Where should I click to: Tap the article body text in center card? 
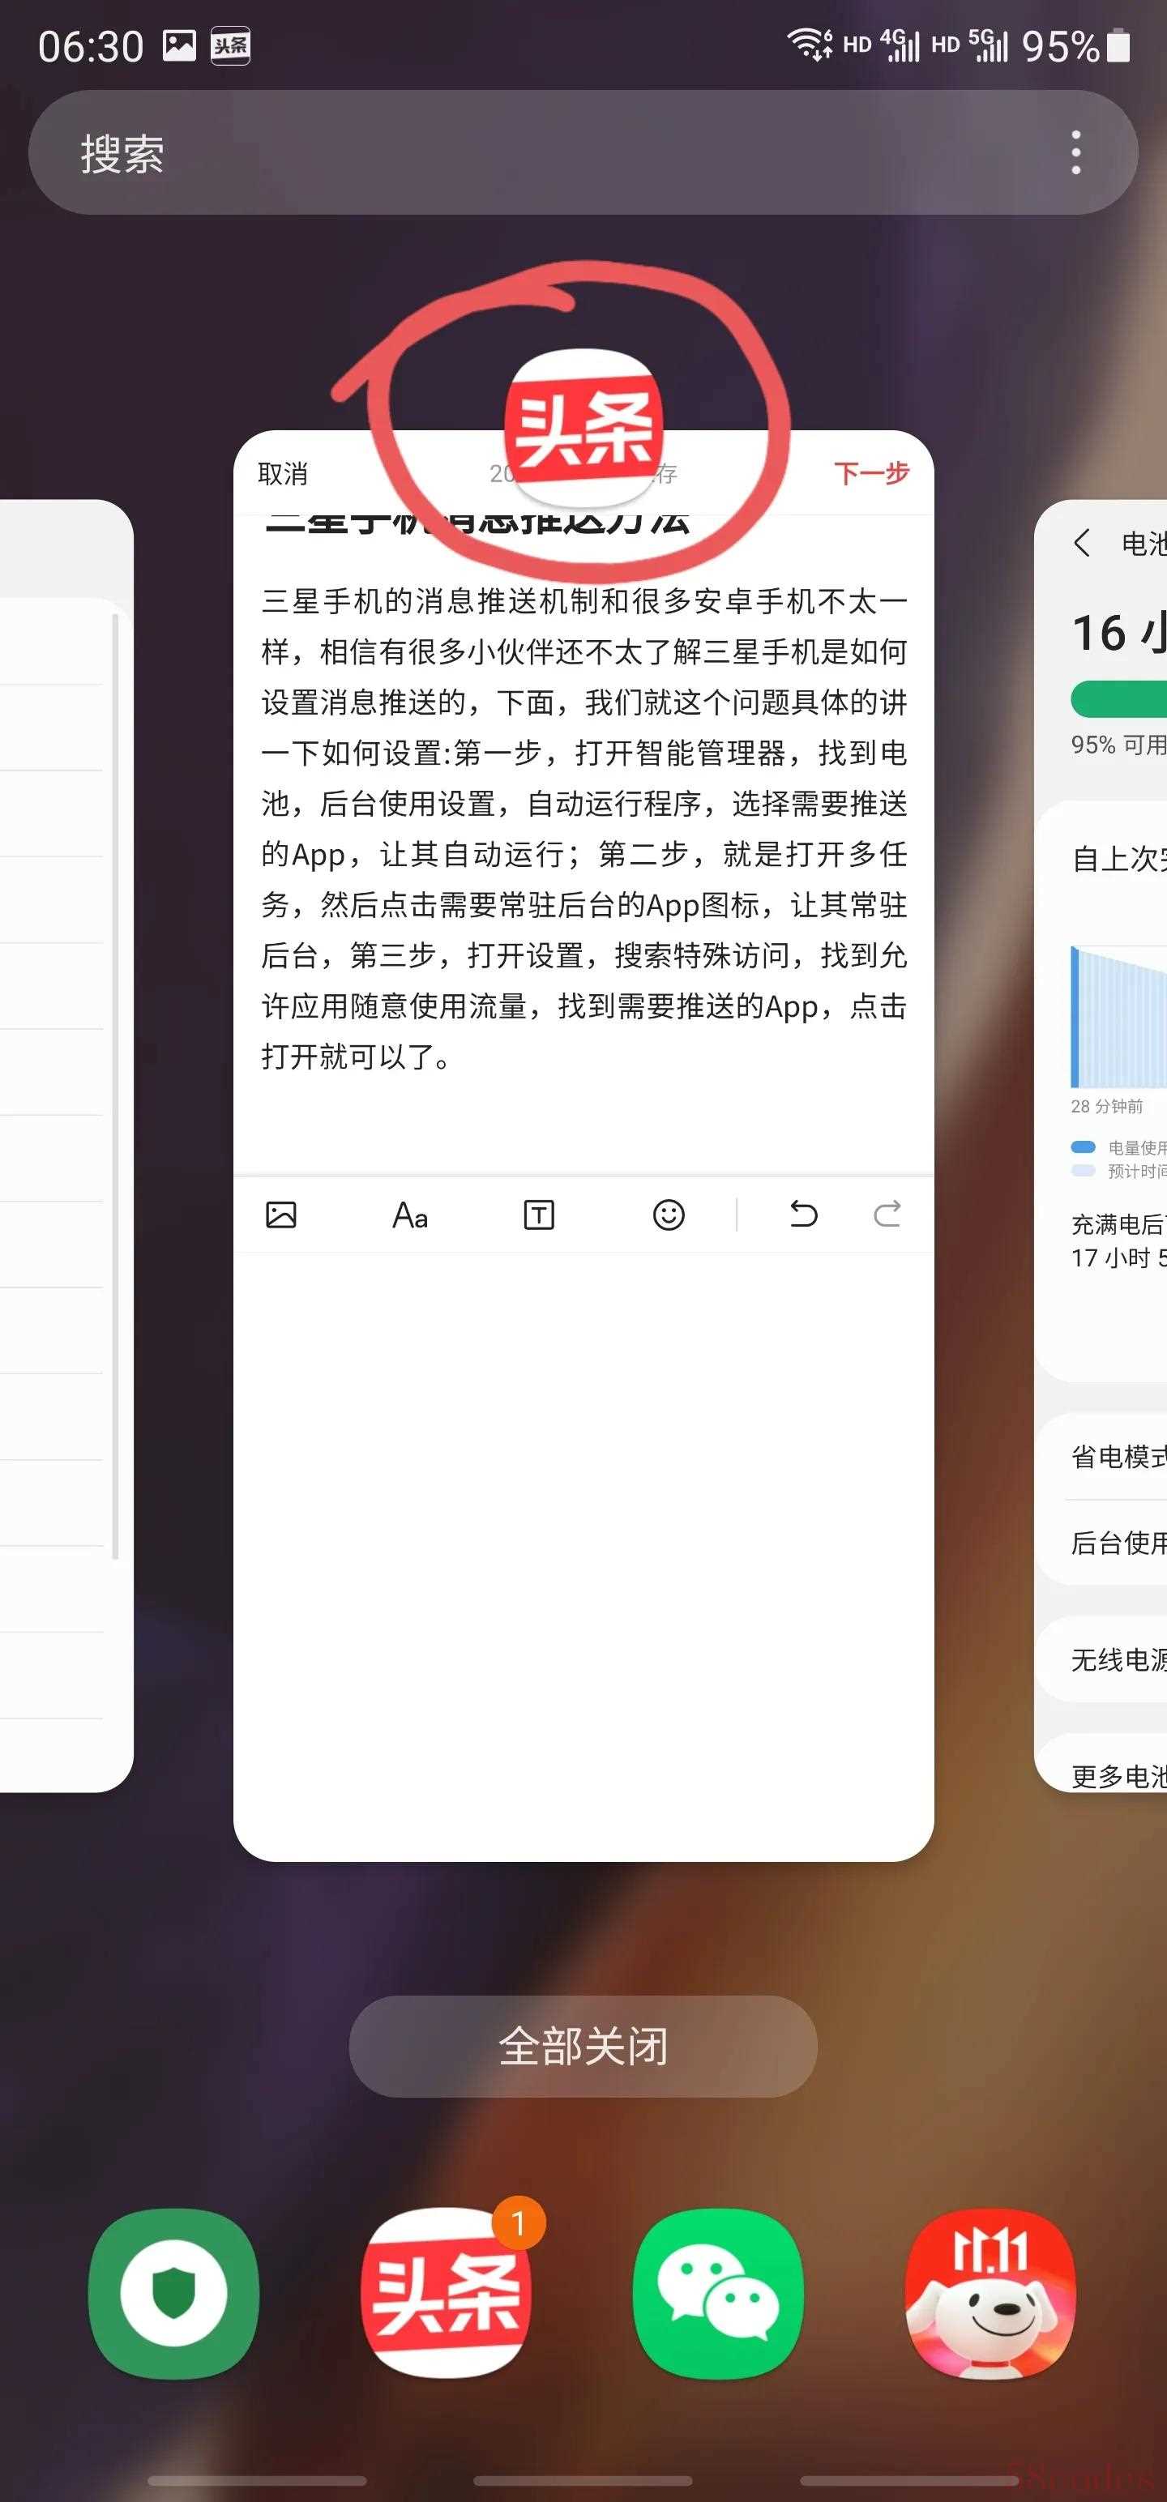click(x=583, y=827)
